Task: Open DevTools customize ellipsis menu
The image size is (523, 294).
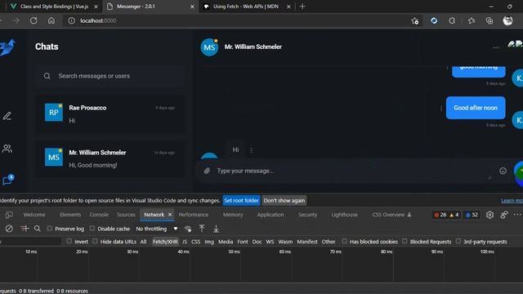Action: coord(517,215)
